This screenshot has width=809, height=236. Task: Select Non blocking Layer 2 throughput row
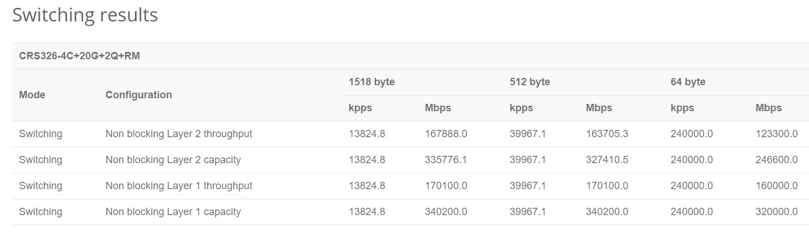pyautogui.click(x=410, y=134)
